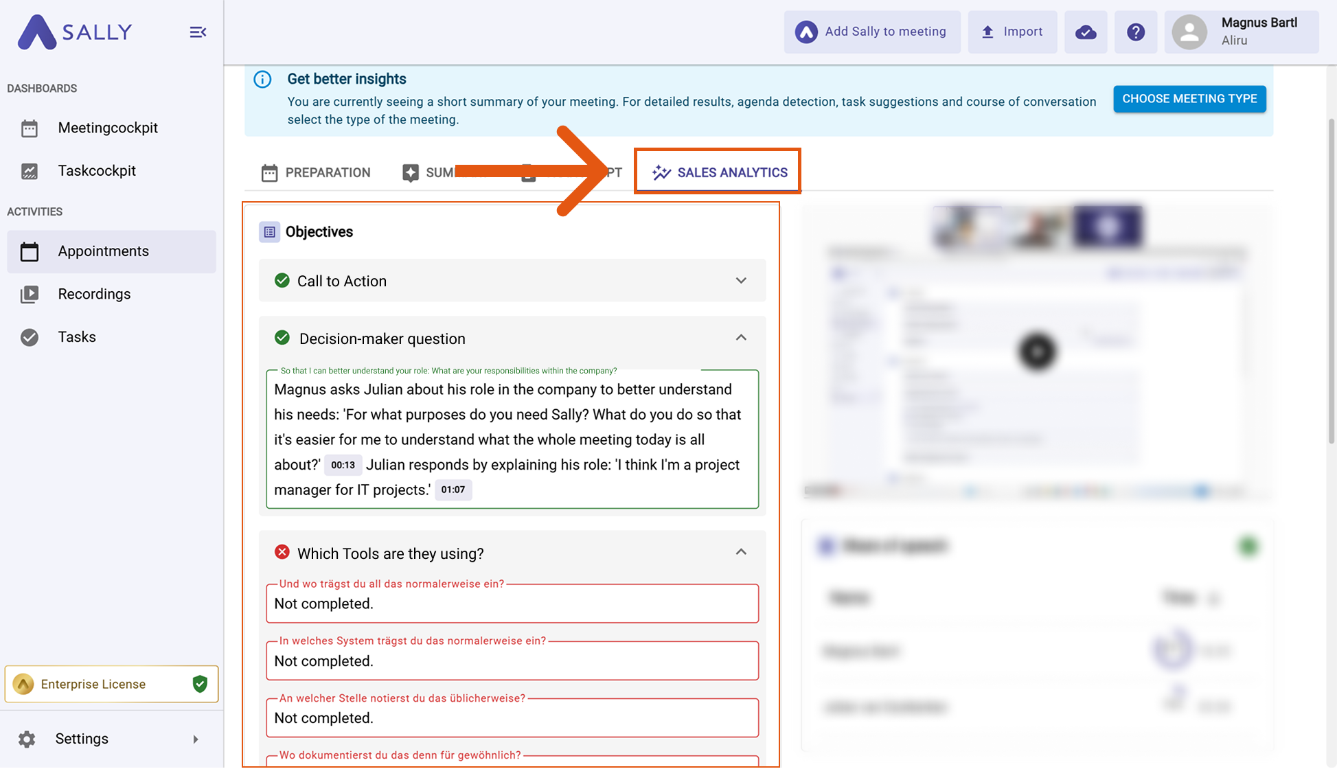Click the Sally logo
Viewport: 1337px width, 780px height.
[75, 32]
